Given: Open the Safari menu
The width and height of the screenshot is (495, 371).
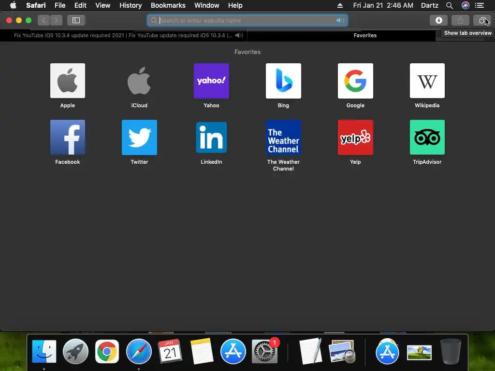Looking at the screenshot, I should click(36, 5).
